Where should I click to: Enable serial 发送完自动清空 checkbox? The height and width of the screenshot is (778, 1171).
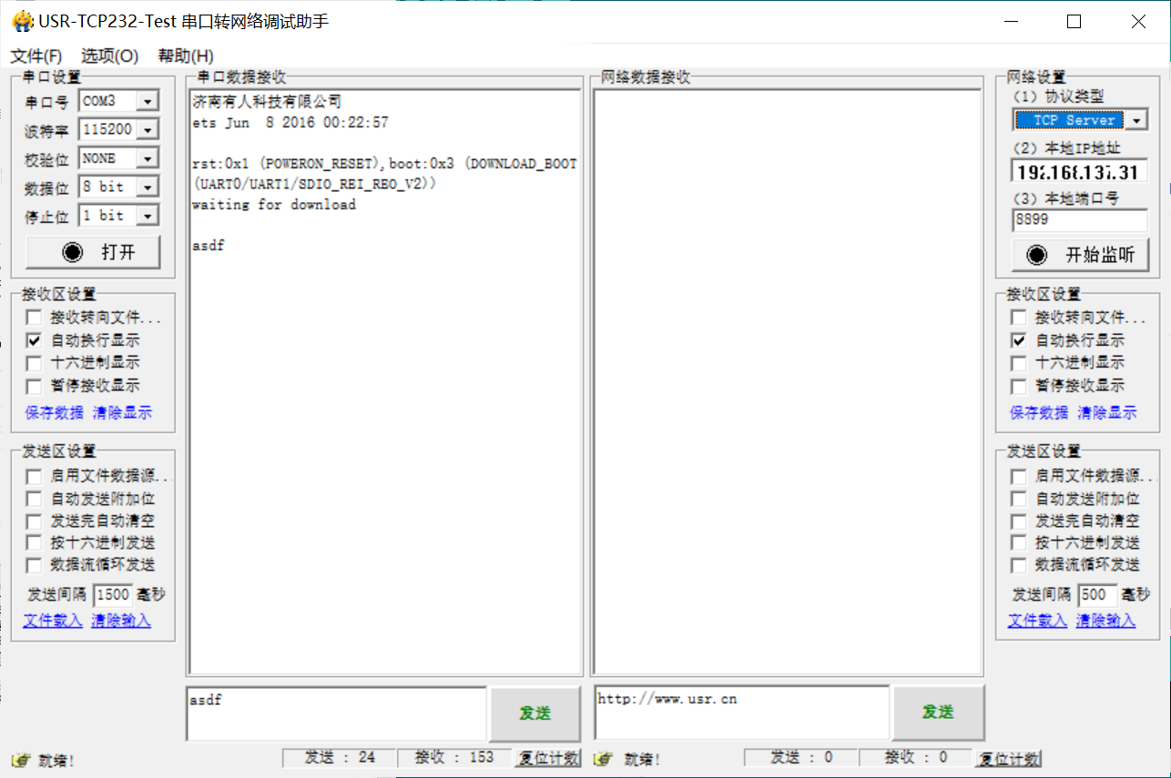[34, 521]
